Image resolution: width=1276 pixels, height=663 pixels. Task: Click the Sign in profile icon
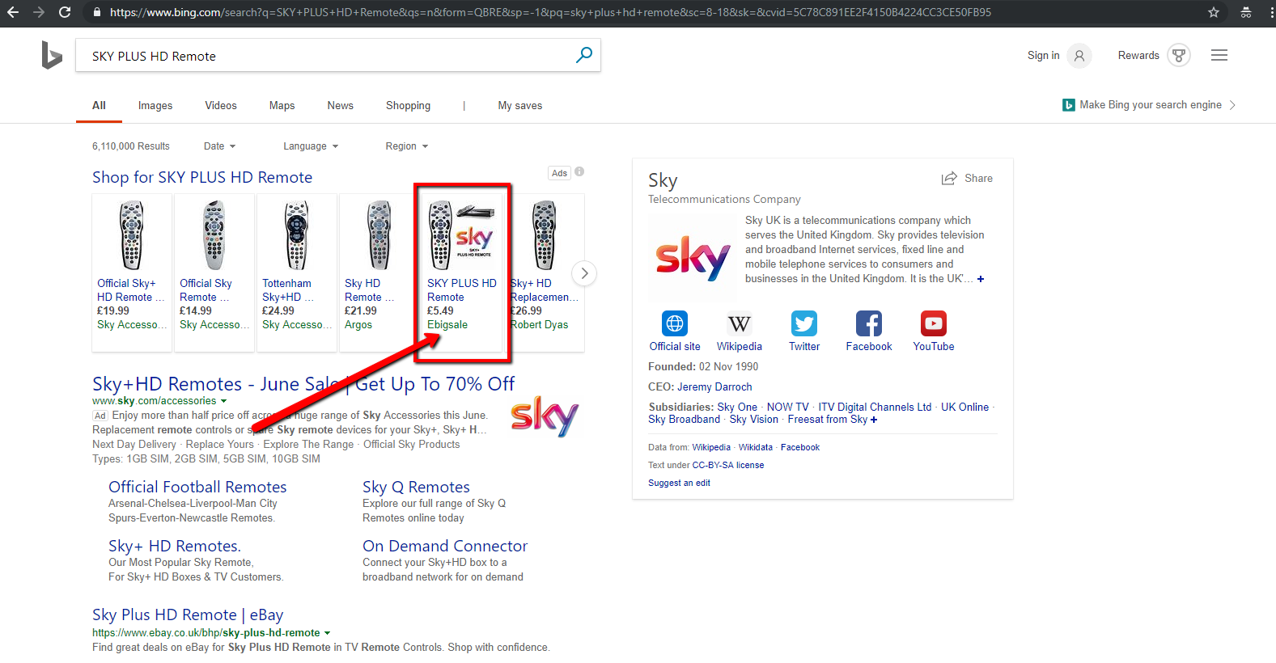click(x=1079, y=56)
